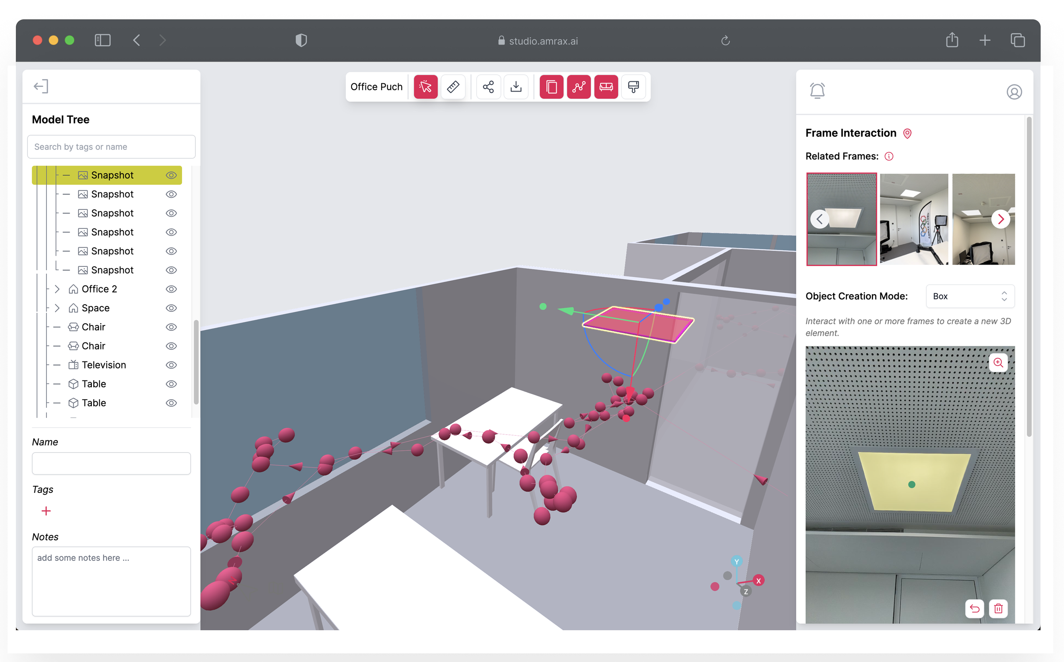Screen dimensions: 1064x662
Task: Toggle visibility of Office 2
Action: [171, 289]
